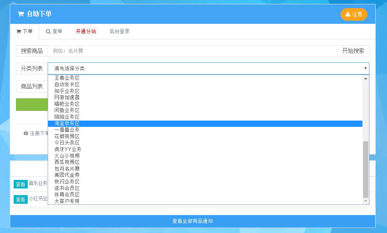The image size is (387, 233).
Task: Click the dropdown scrollbar down arrow
Action: 366,201
